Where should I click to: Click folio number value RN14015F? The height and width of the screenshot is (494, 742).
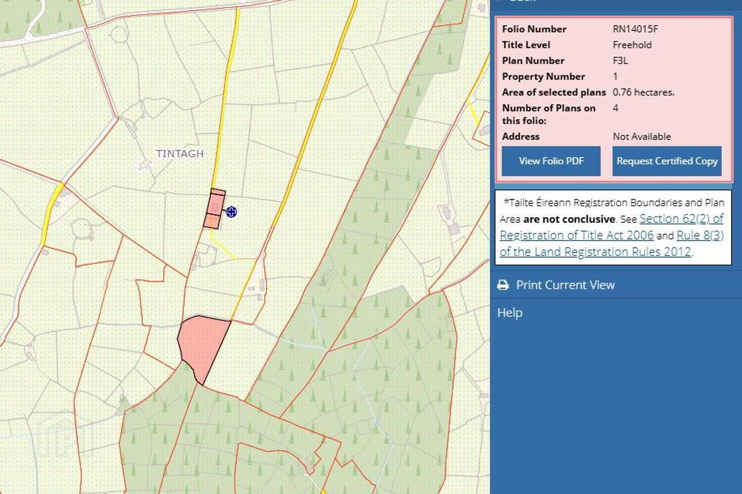[x=635, y=29]
